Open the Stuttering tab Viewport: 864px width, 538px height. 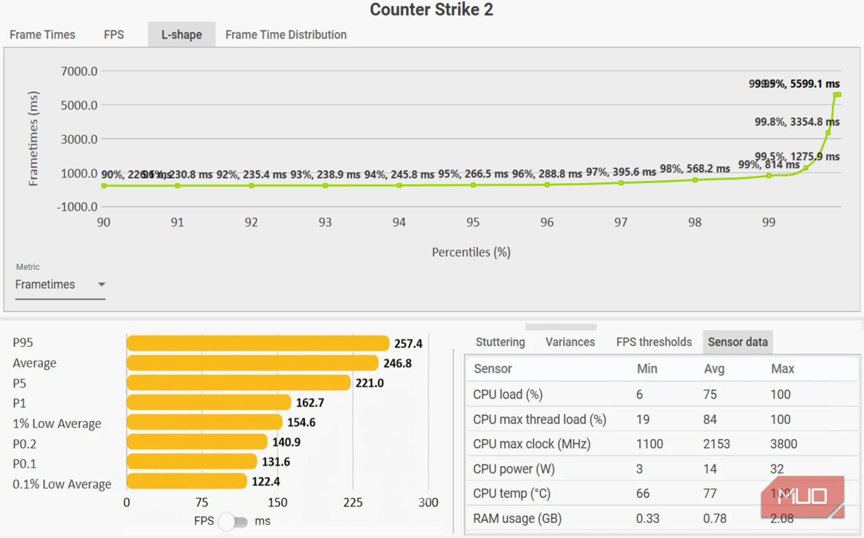click(500, 342)
